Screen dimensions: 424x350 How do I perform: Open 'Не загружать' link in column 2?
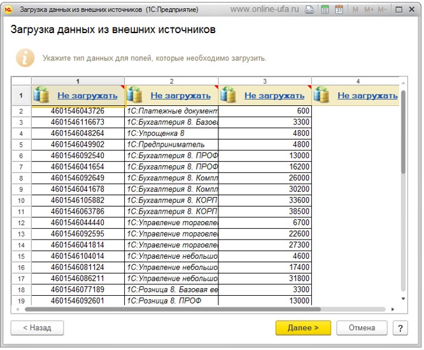coord(181,96)
